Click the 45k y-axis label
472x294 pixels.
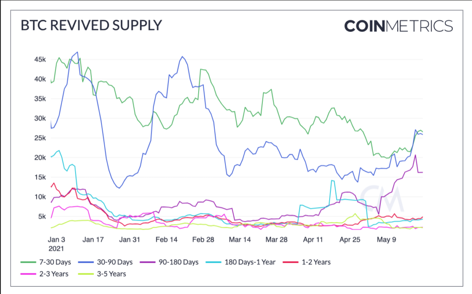[40, 59]
